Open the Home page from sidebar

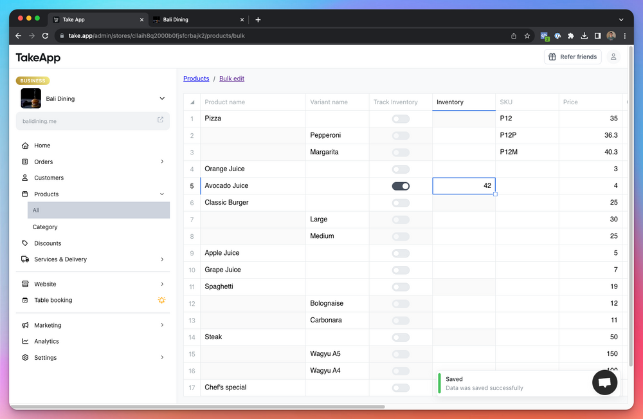click(42, 145)
